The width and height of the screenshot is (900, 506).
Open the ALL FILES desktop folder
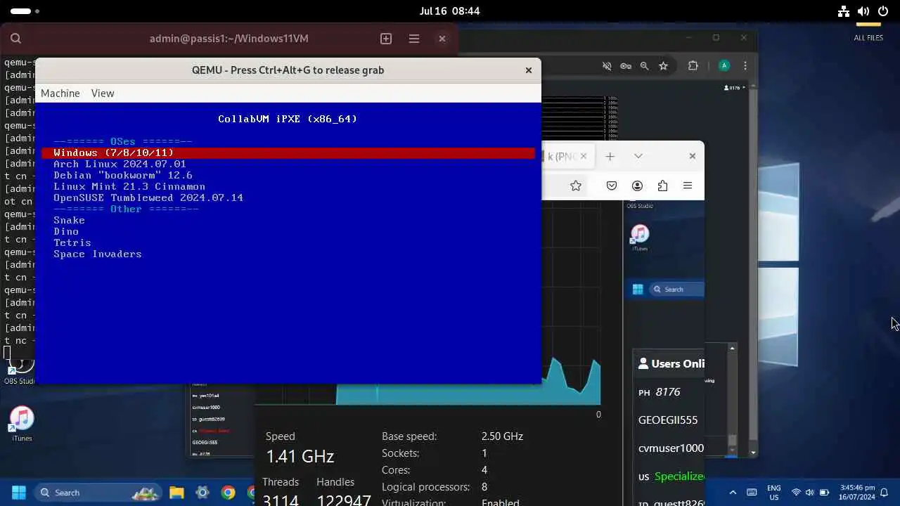[x=868, y=32]
